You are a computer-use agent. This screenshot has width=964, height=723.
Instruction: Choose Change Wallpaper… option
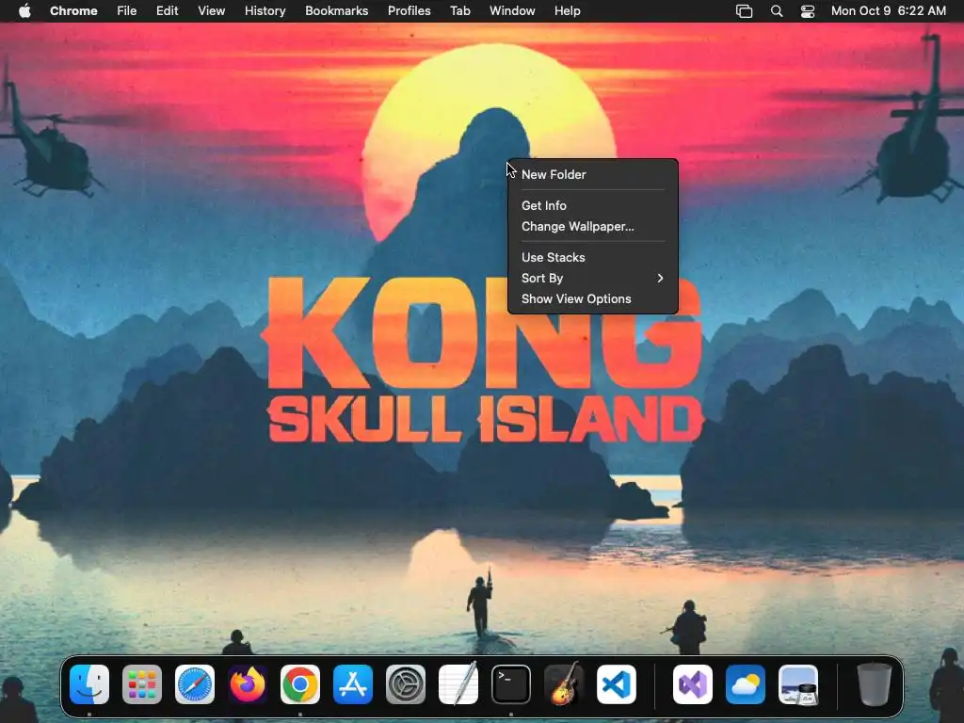(x=593, y=226)
